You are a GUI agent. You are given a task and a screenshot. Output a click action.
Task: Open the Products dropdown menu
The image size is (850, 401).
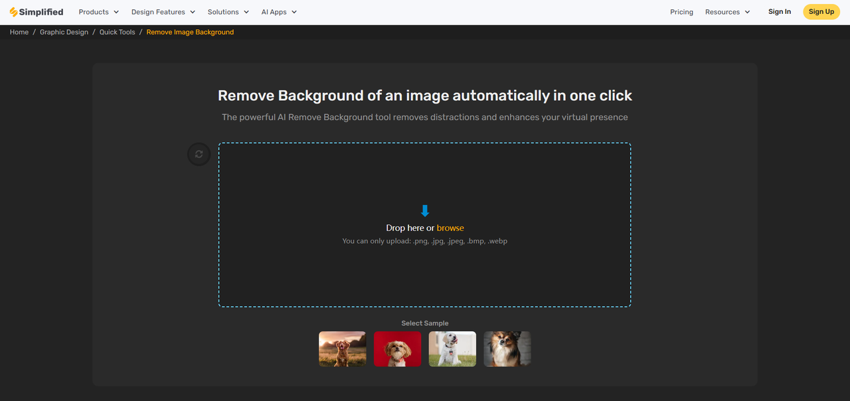pyautogui.click(x=98, y=12)
